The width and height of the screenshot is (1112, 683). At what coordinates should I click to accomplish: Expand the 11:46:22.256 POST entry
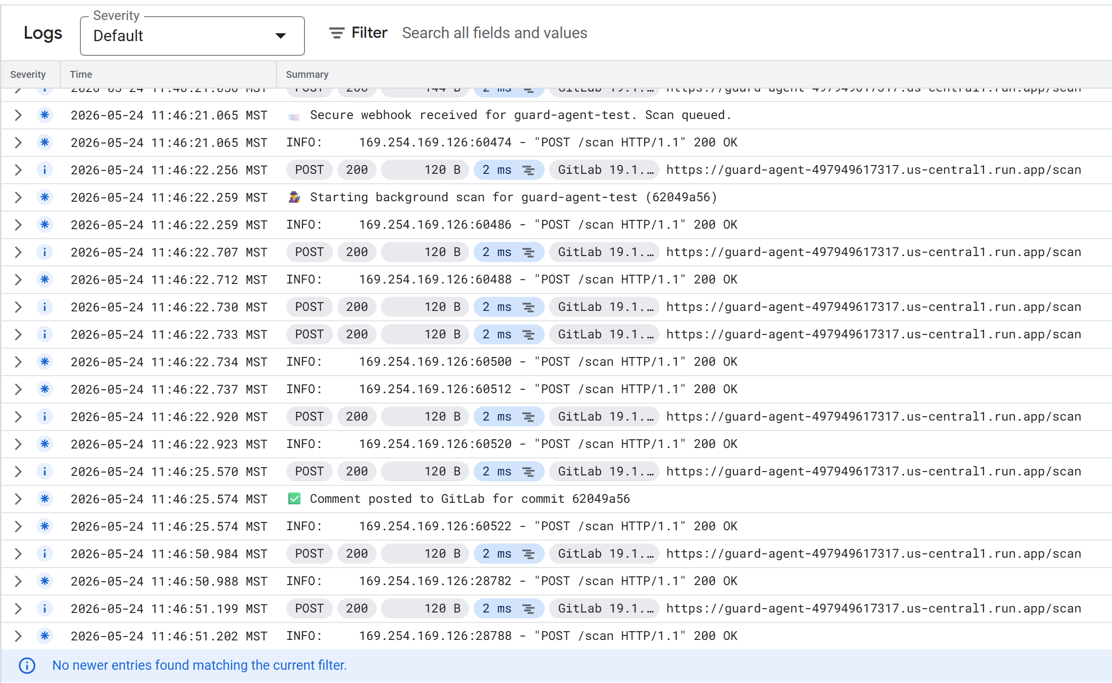18,170
